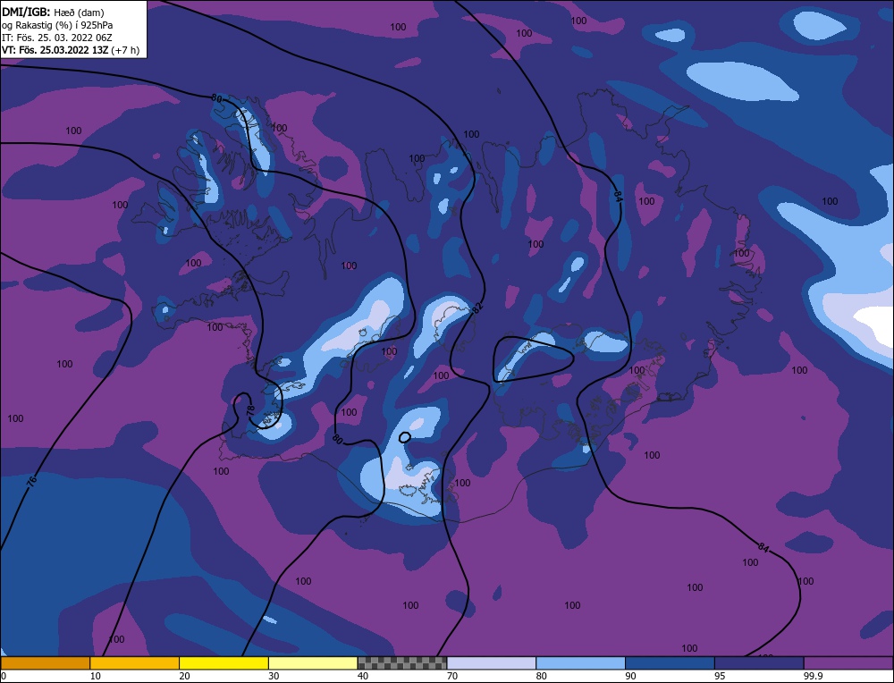This screenshot has height=683, width=894.
Task: Click the legend tick label "30"
Action: pos(274,676)
